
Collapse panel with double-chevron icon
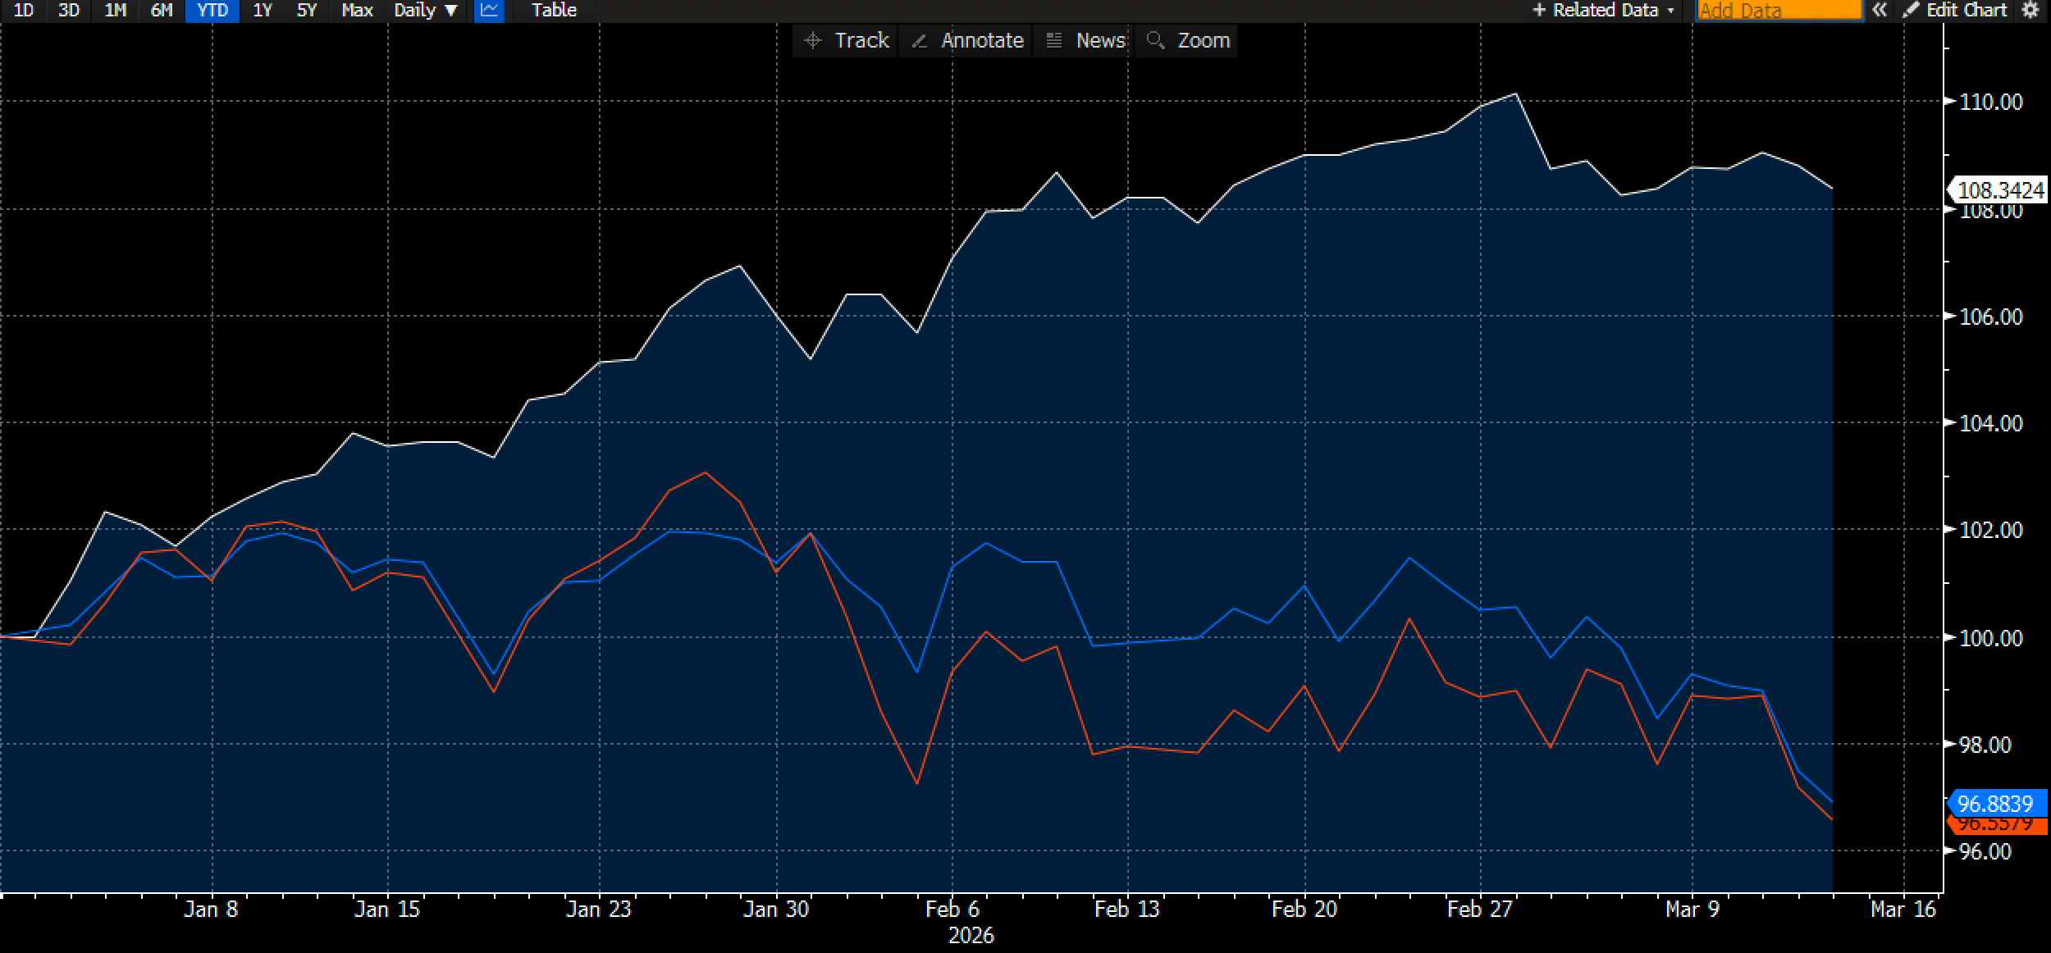1880,10
